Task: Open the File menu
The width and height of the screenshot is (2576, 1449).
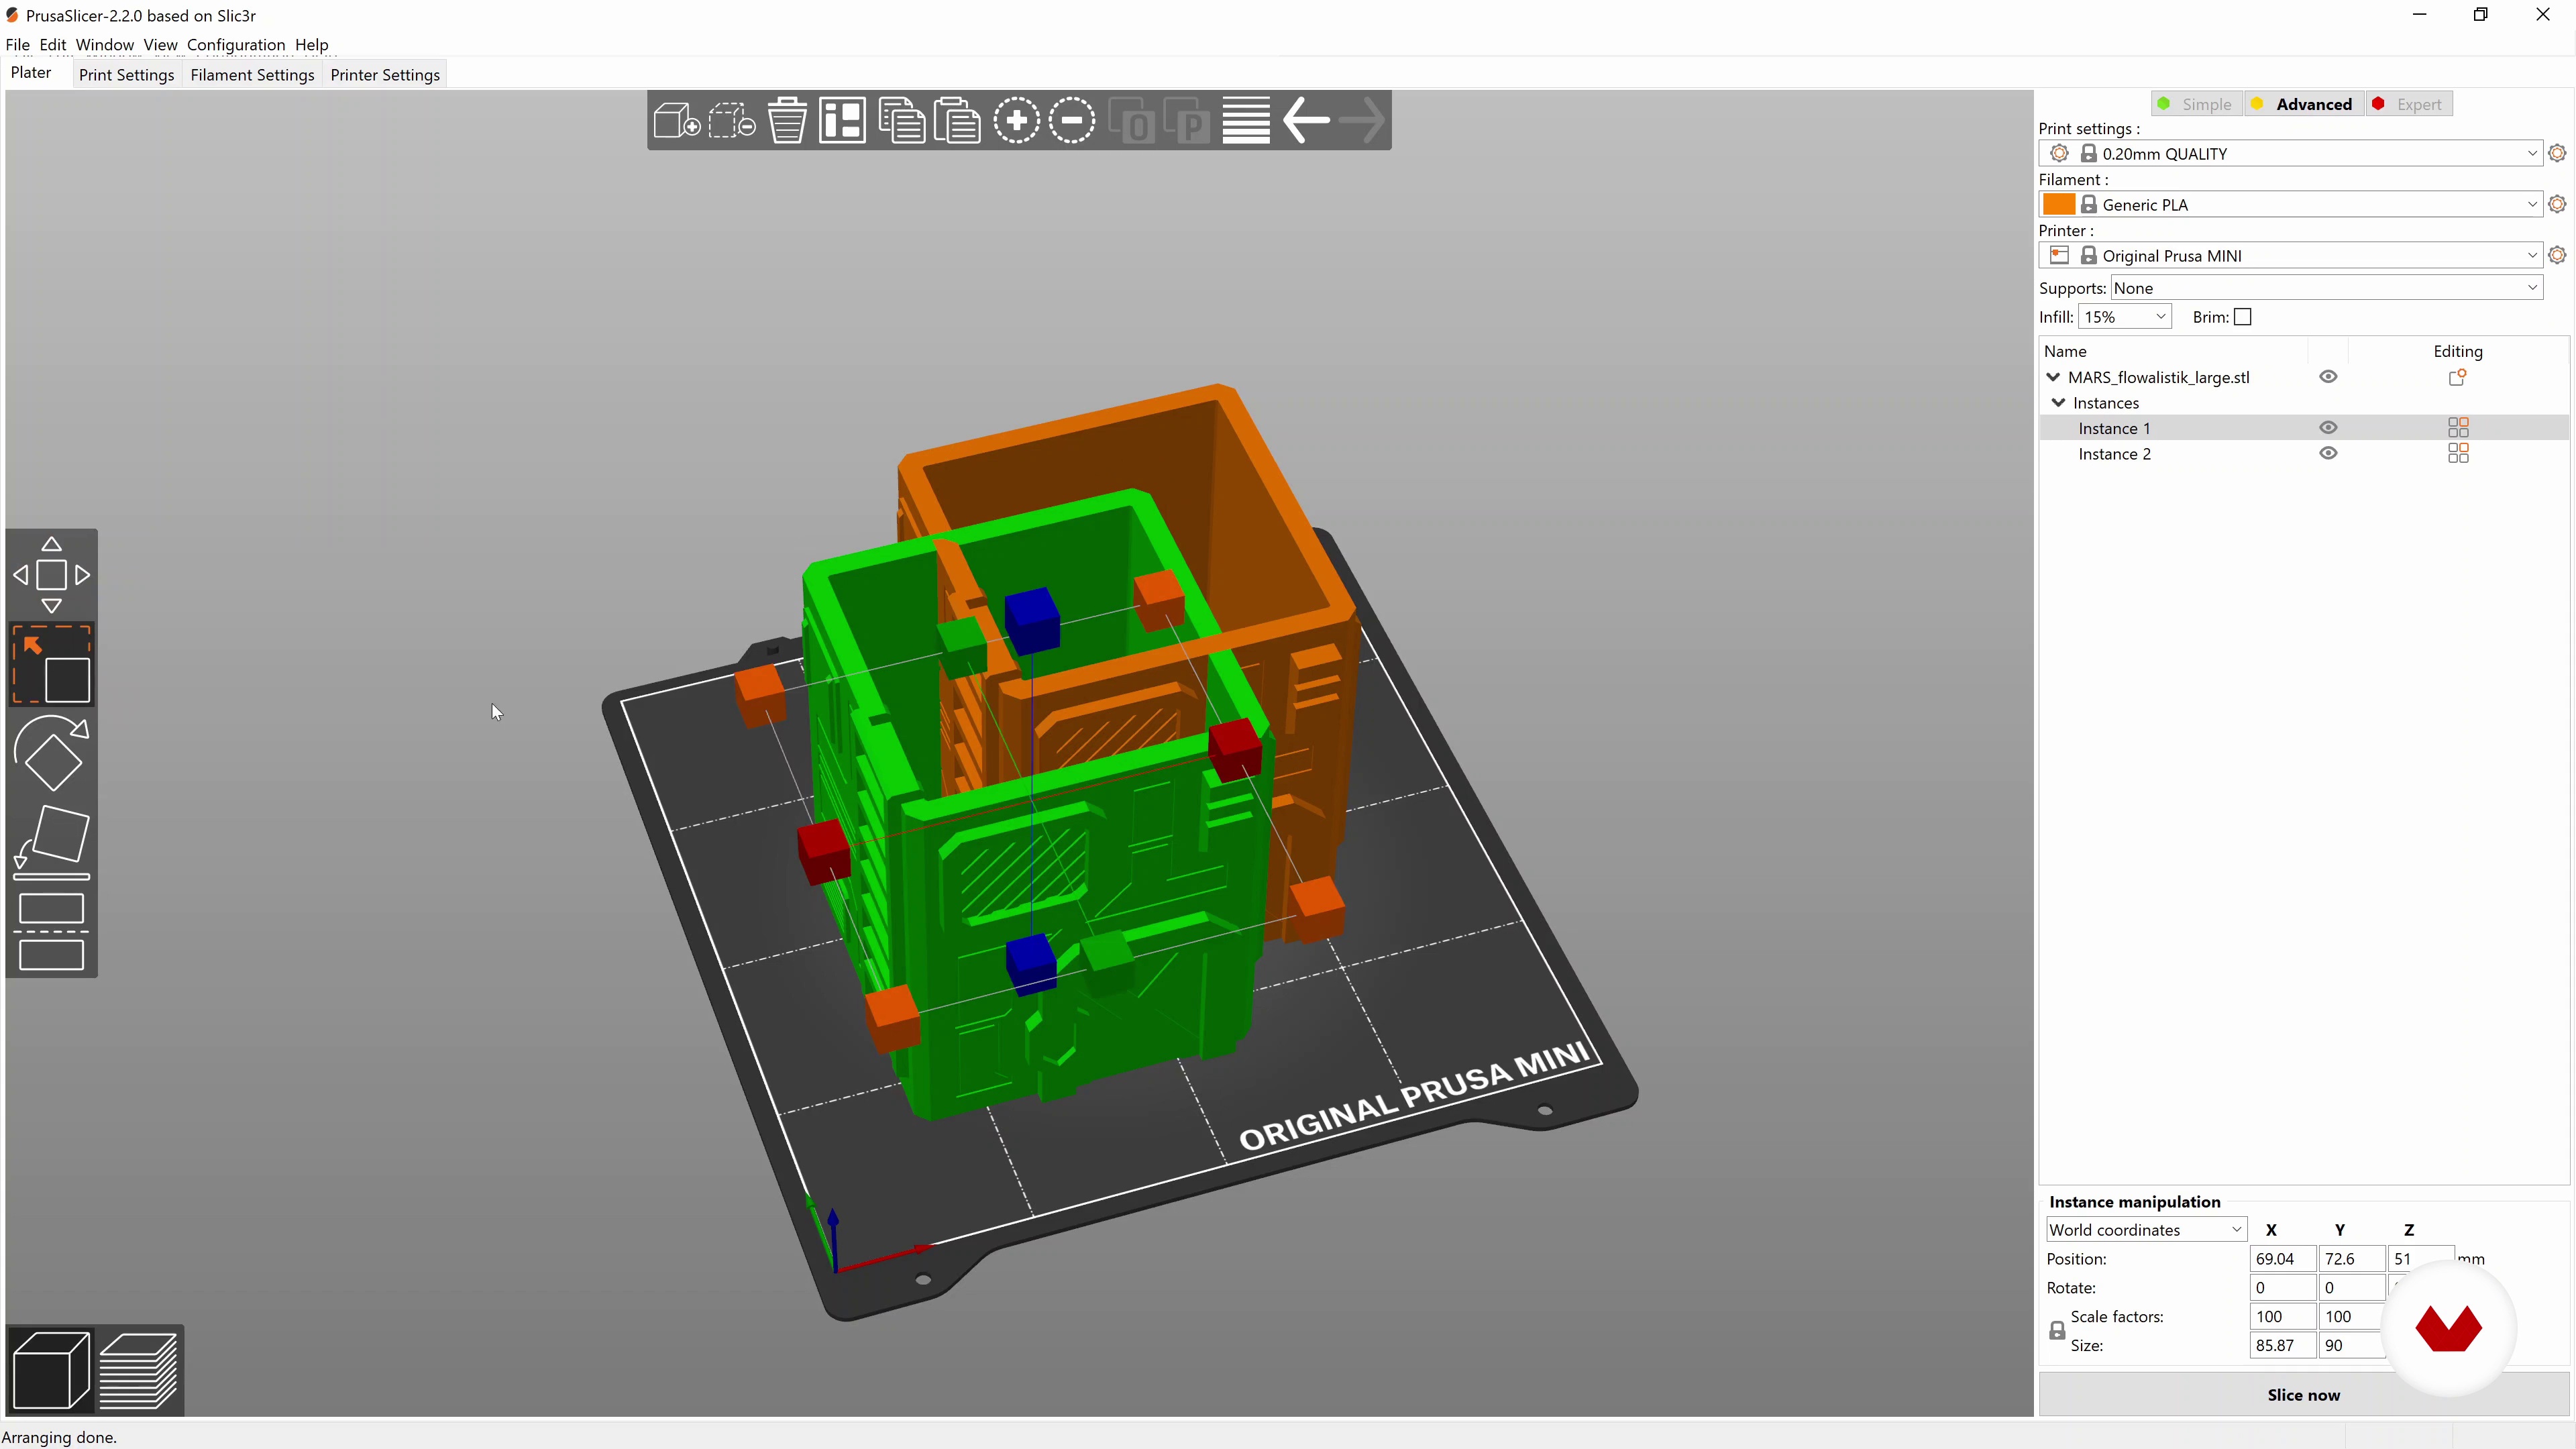Action: tap(17, 45)
